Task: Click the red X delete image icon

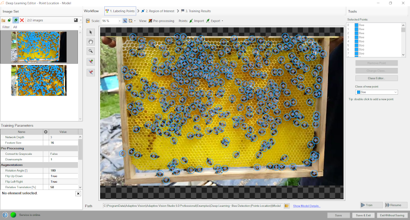Action: pos(22,20)
